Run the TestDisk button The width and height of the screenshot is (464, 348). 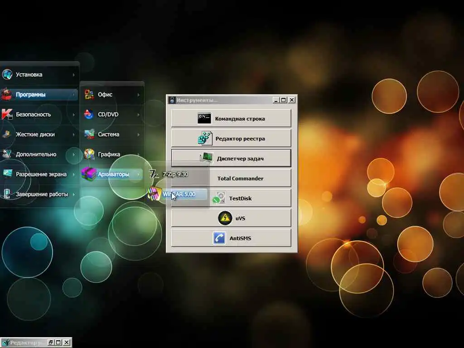point(231,198)
